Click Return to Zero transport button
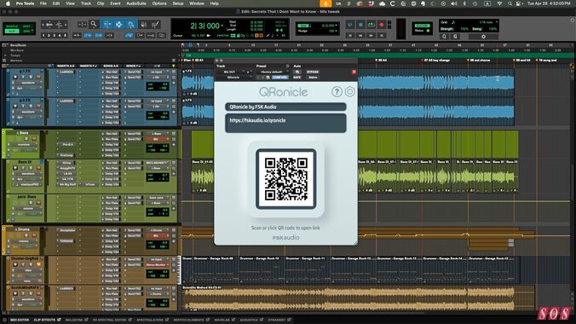This screenshot has width=576, height=324. 350,35
